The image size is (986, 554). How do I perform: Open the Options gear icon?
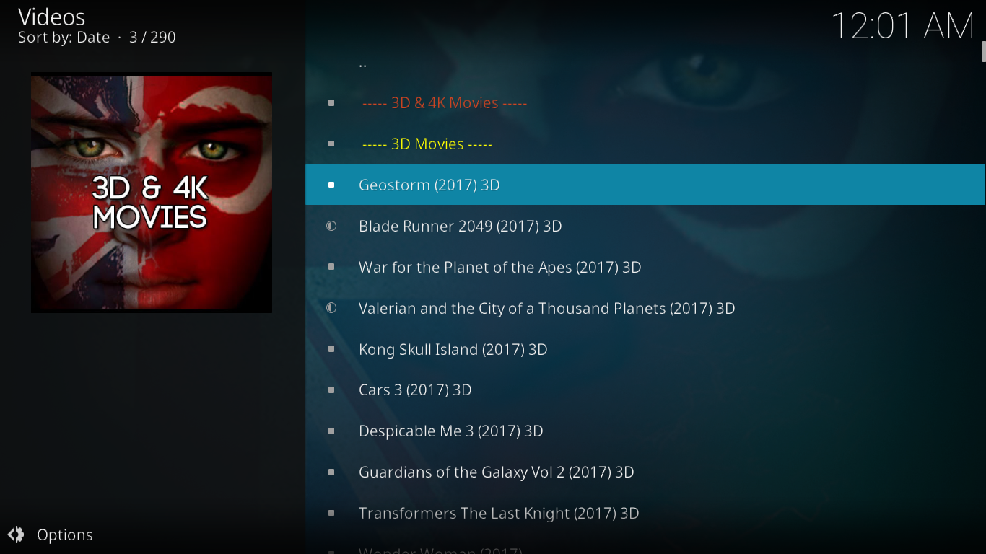[16, 535]
